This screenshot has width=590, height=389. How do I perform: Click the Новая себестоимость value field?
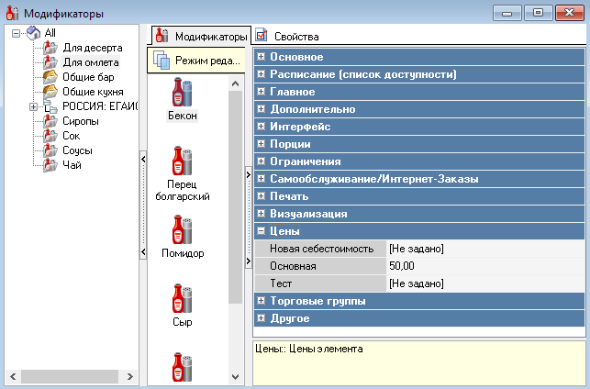[484, 249]
